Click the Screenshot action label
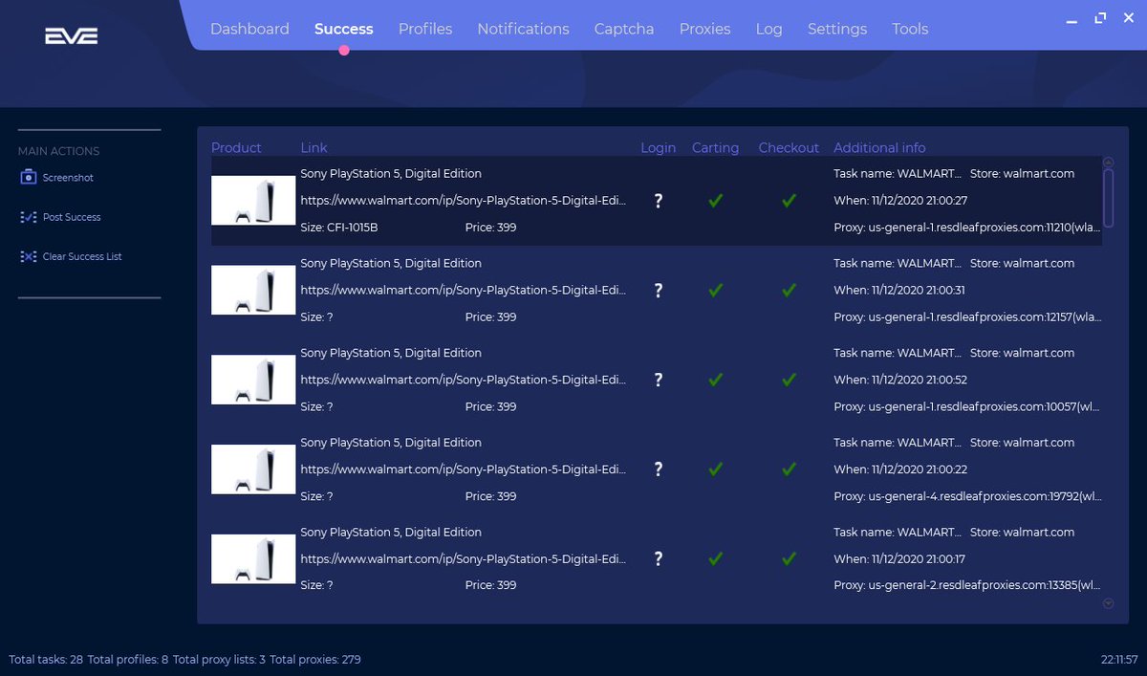The image size is (1147, 676). (x=68, y=178)
